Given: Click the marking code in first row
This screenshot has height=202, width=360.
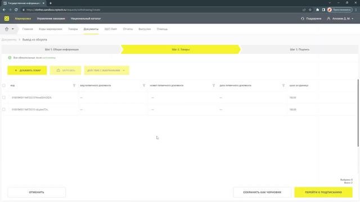Looking at the screenshot, I should click(x=31, y=98).
